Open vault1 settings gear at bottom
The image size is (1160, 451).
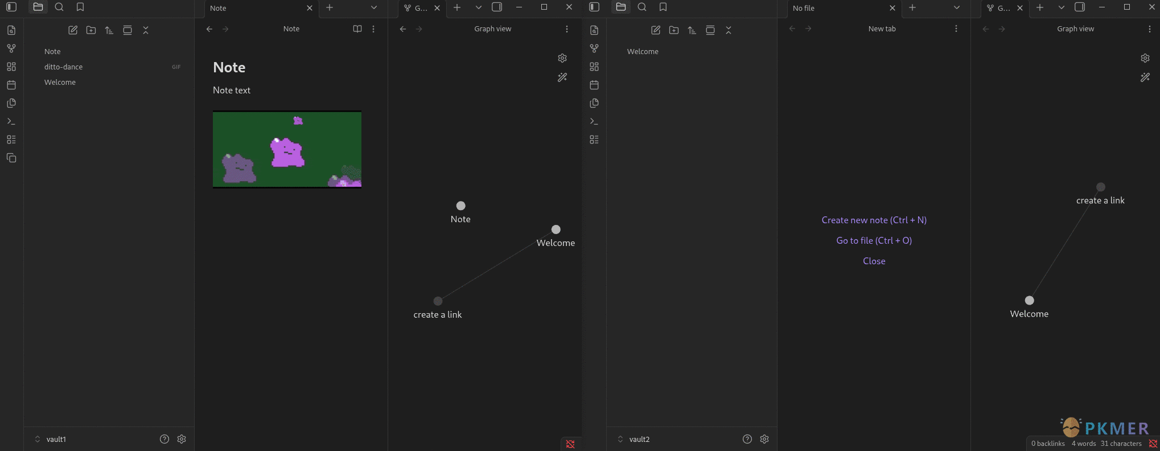click(182, 439)
